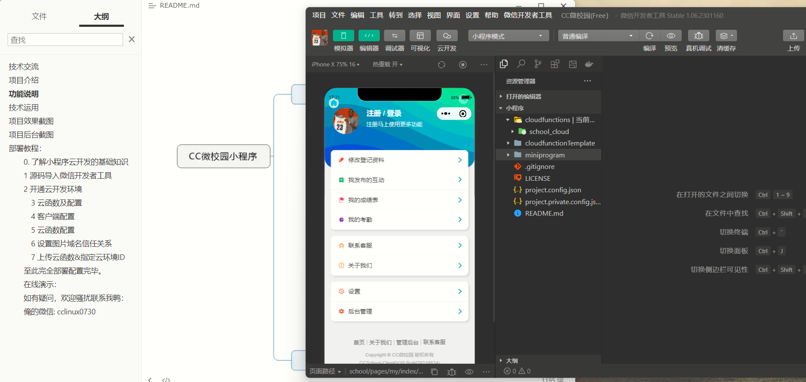Expand the miniprogram folder
806x382 pixels.
[x=548, y=155]
